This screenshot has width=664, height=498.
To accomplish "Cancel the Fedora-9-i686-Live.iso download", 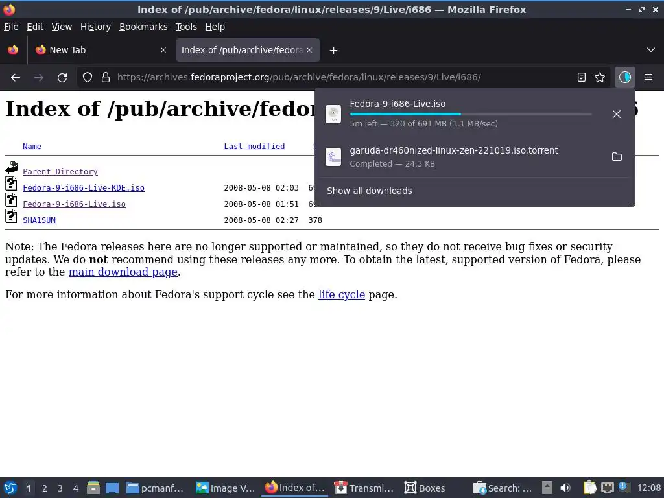I will coord(617,114).
